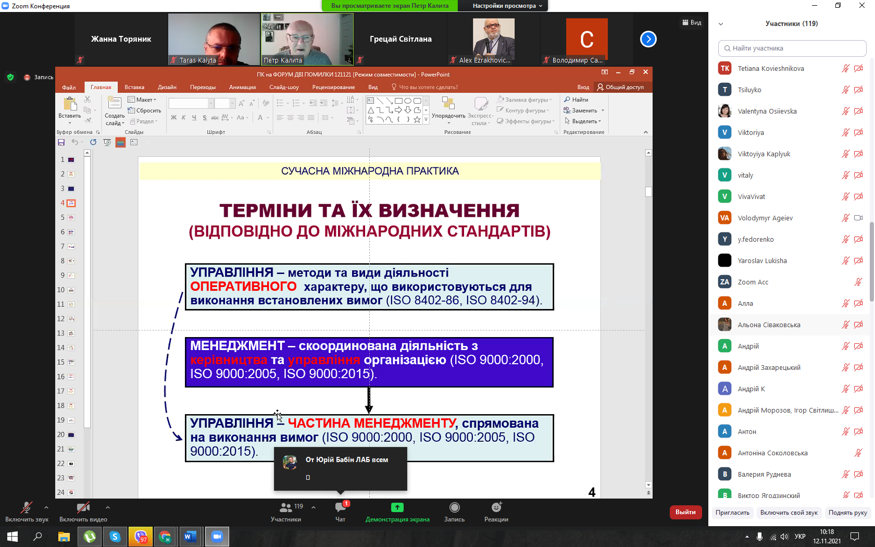
Task: Switch to the Insert (Вставка) tab
Action: 134,87
